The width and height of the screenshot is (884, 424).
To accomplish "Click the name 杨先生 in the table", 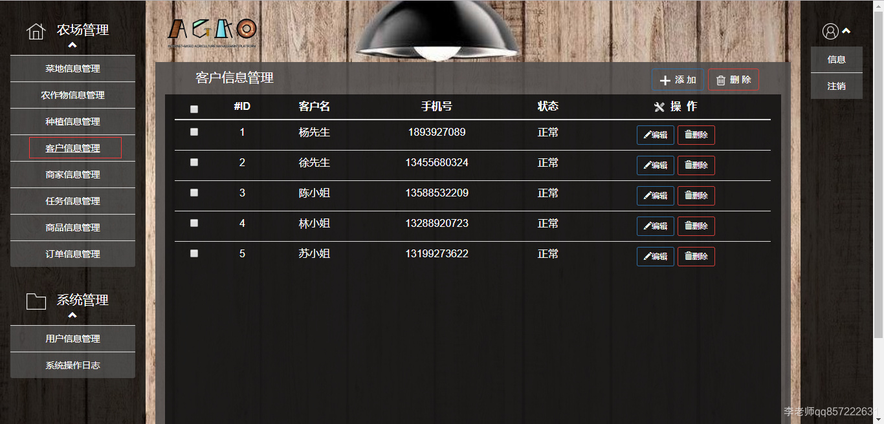I will 315,132.
